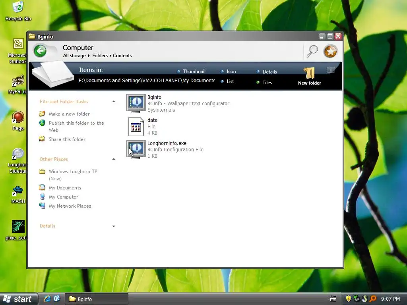Select the Microsoft Outlook desktop icon
Image resolution: width=407 pixels, height=305 pixels.
pyautogui.click(x=18, y=44)
